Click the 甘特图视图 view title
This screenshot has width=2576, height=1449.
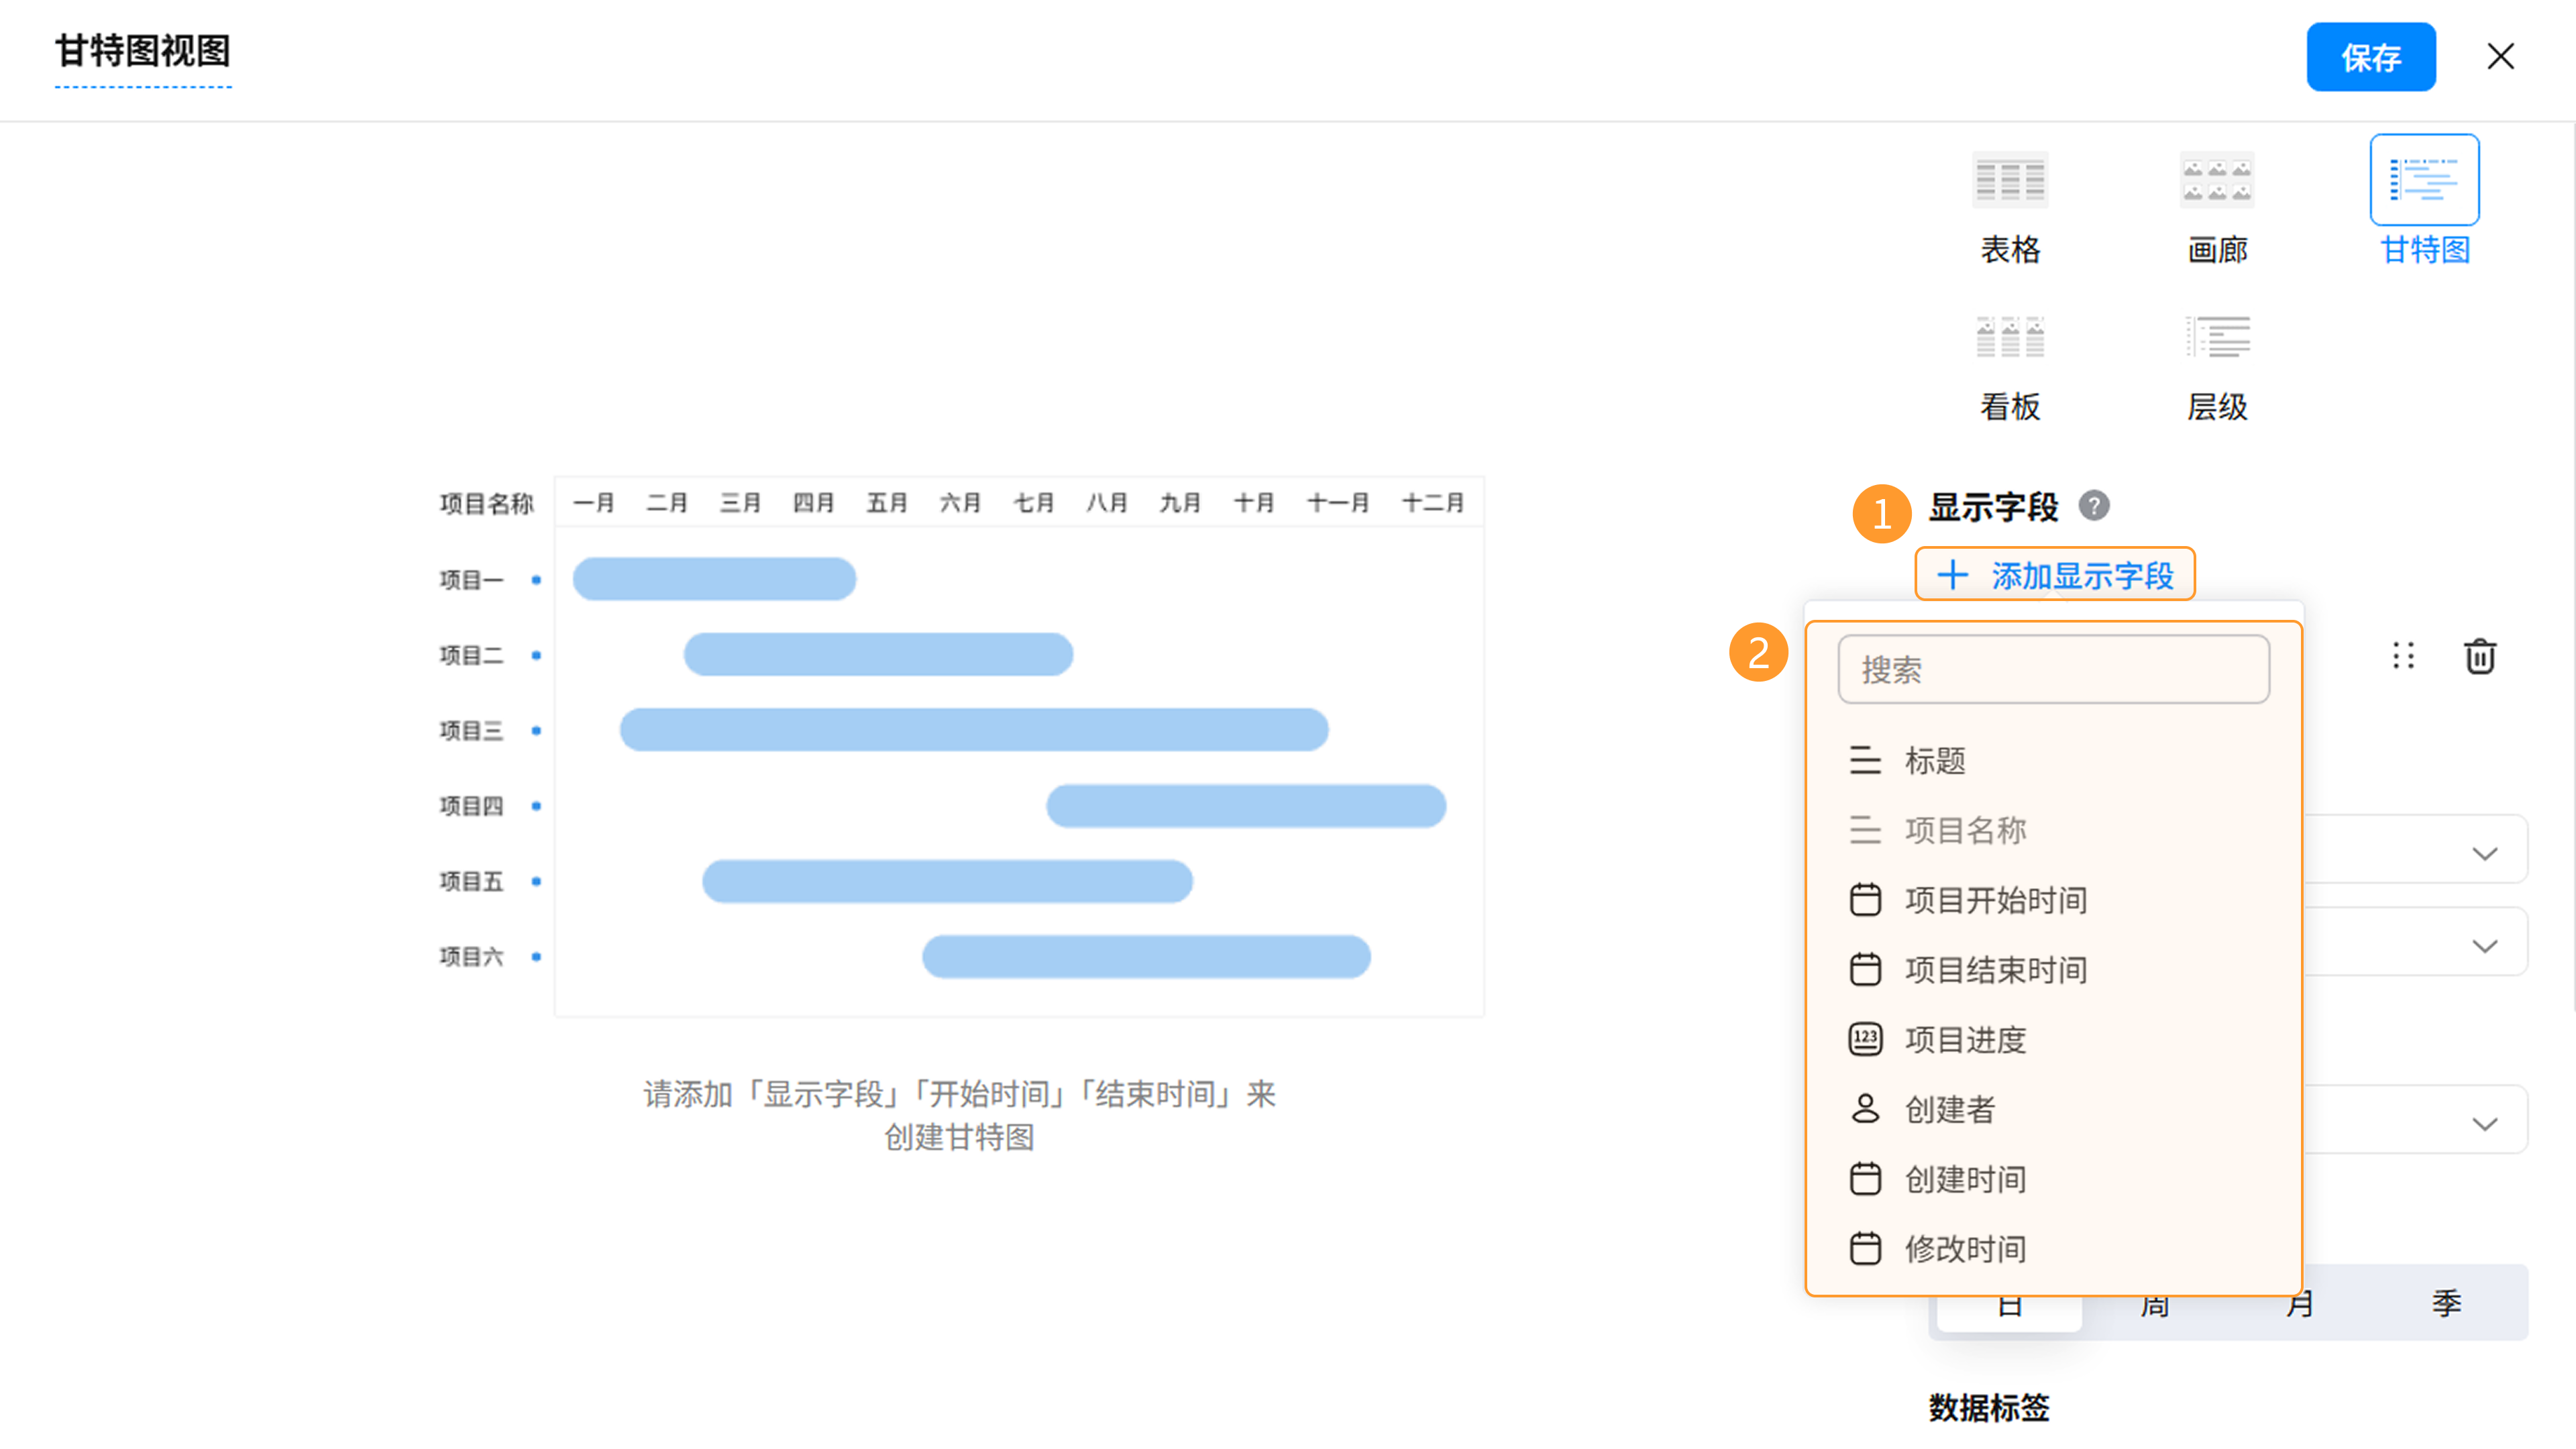[x=143, y=51]
